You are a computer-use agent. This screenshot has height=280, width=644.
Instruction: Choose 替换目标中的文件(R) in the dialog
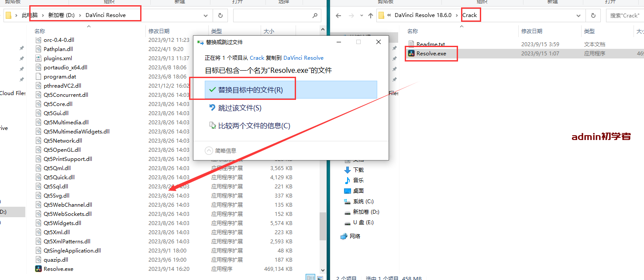click(x=291, y=89)
